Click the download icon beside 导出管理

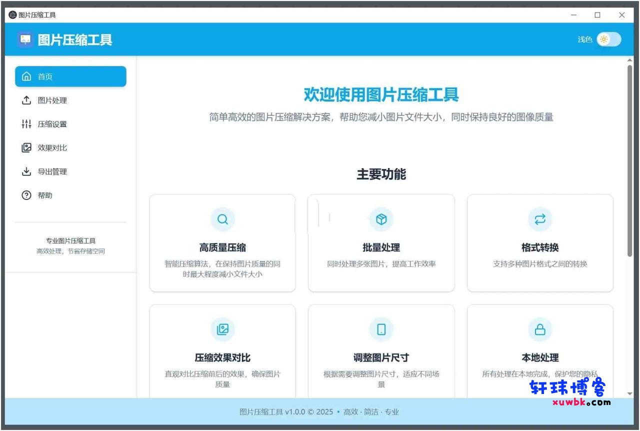[26, 171]
